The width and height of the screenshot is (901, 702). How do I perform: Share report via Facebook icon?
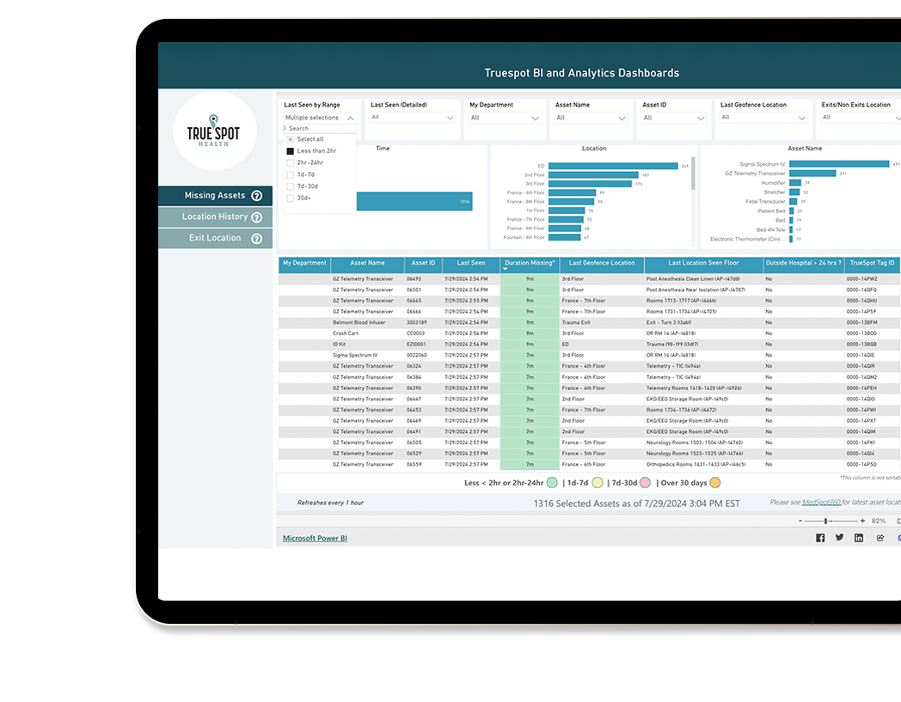820,538
